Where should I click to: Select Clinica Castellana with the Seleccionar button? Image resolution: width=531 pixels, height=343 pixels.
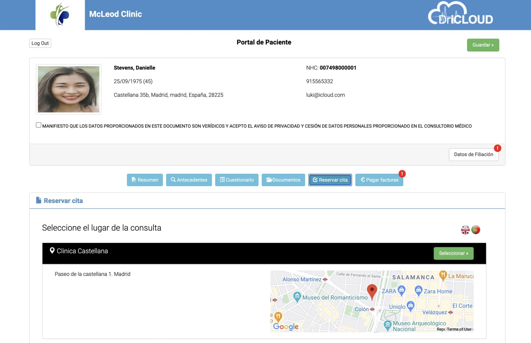pos(453,253)
